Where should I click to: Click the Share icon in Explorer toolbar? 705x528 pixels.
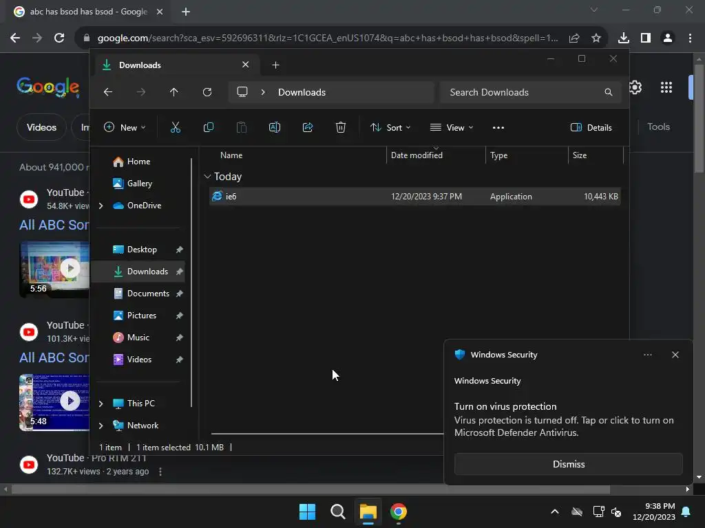[x=308, y=127]
